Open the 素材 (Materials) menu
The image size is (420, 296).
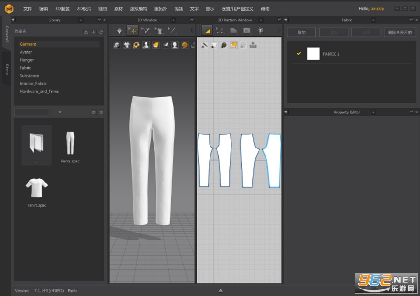(x=119, y=9)
